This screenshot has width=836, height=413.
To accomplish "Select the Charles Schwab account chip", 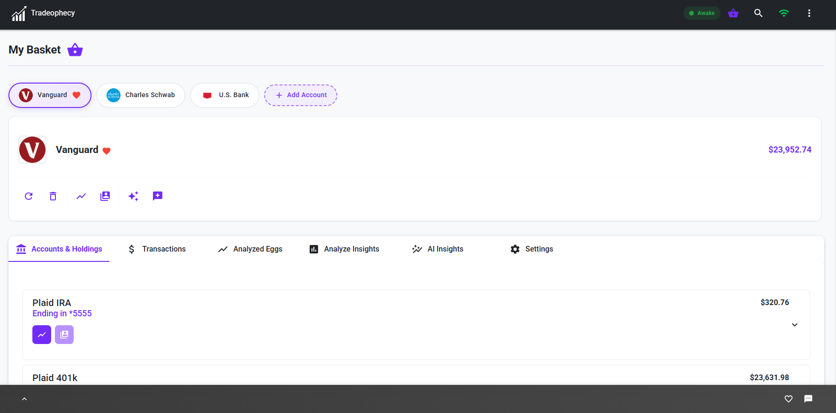I will tap(141, 95).
